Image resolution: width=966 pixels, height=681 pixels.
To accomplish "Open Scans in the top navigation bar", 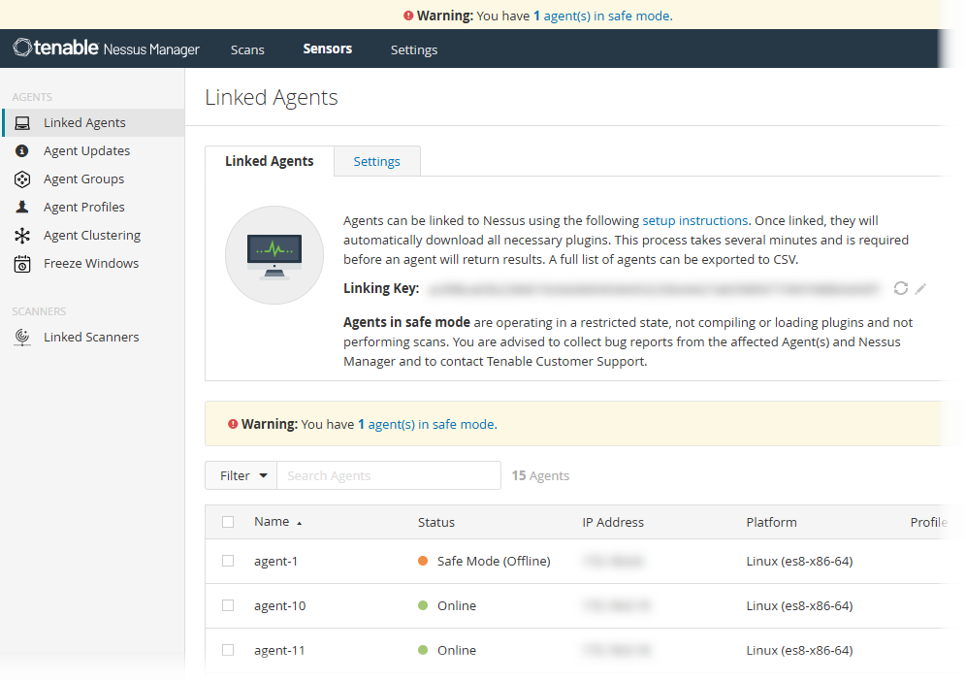I will [x=247, y=49].
